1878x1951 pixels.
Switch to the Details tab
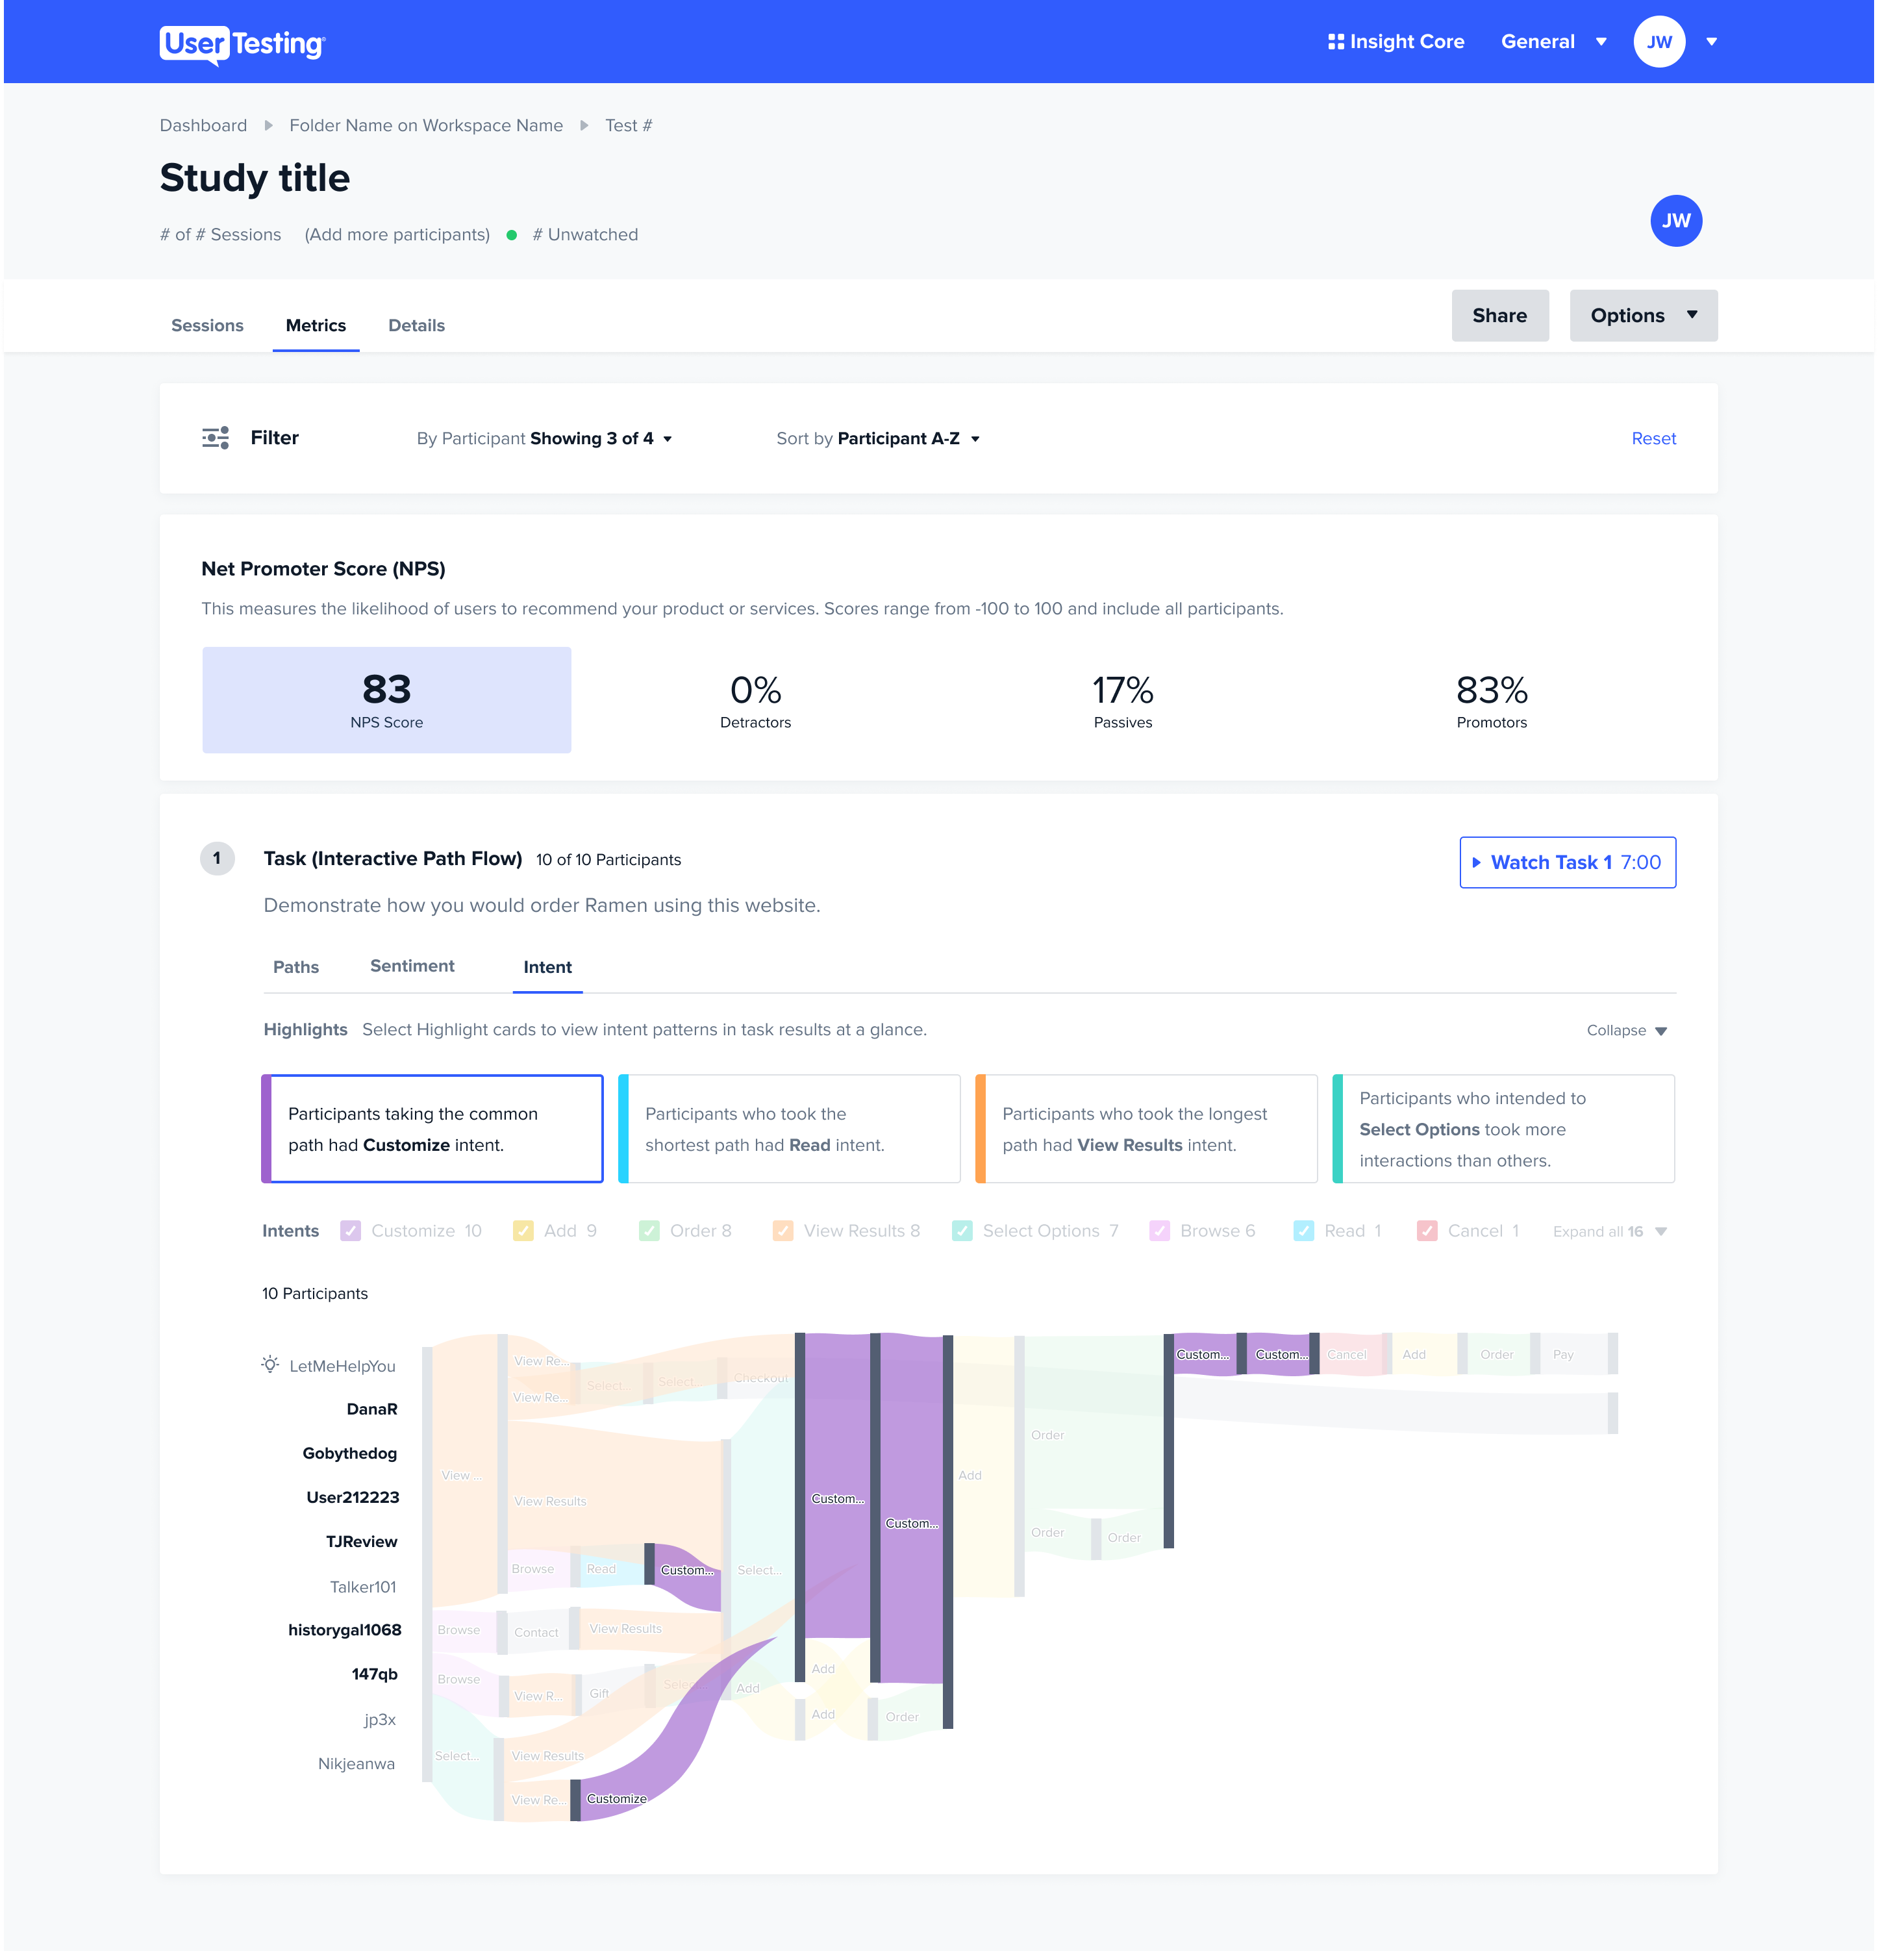(x=416, y=325)
